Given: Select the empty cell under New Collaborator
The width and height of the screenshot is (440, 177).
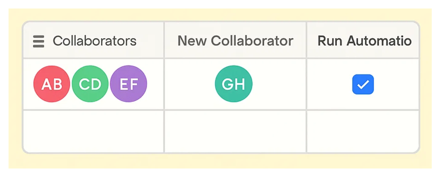Looking at the screenshot, I should click(x=235, y=131).
